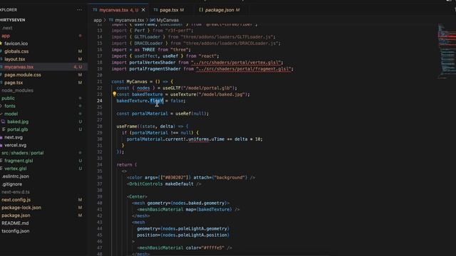Click the useFrame hook call
The image size is (456, 256).
point(127,127)
